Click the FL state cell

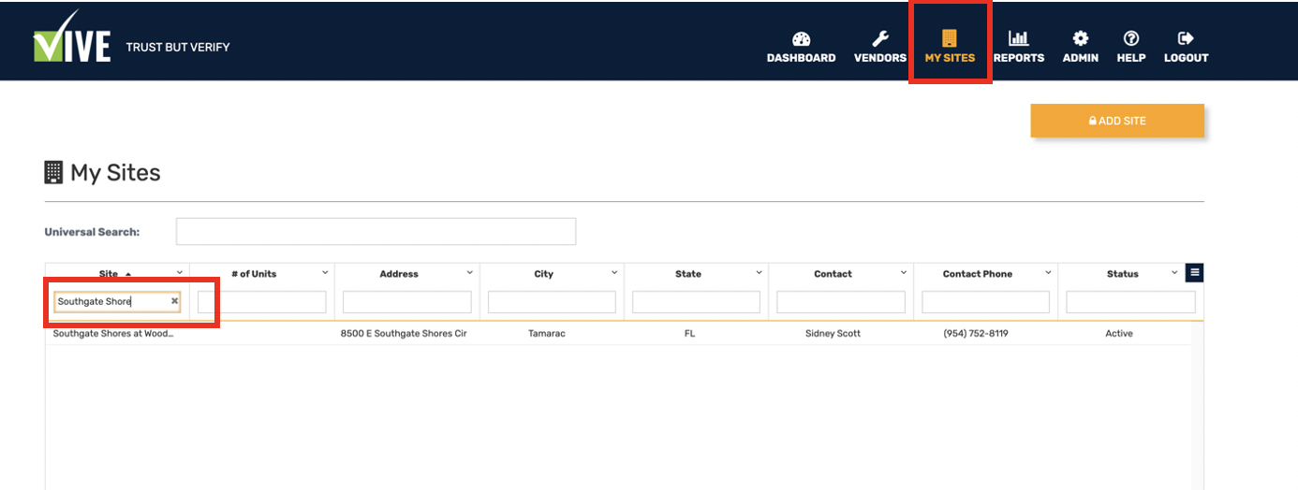pyautogui.click(x=690, y=333)
